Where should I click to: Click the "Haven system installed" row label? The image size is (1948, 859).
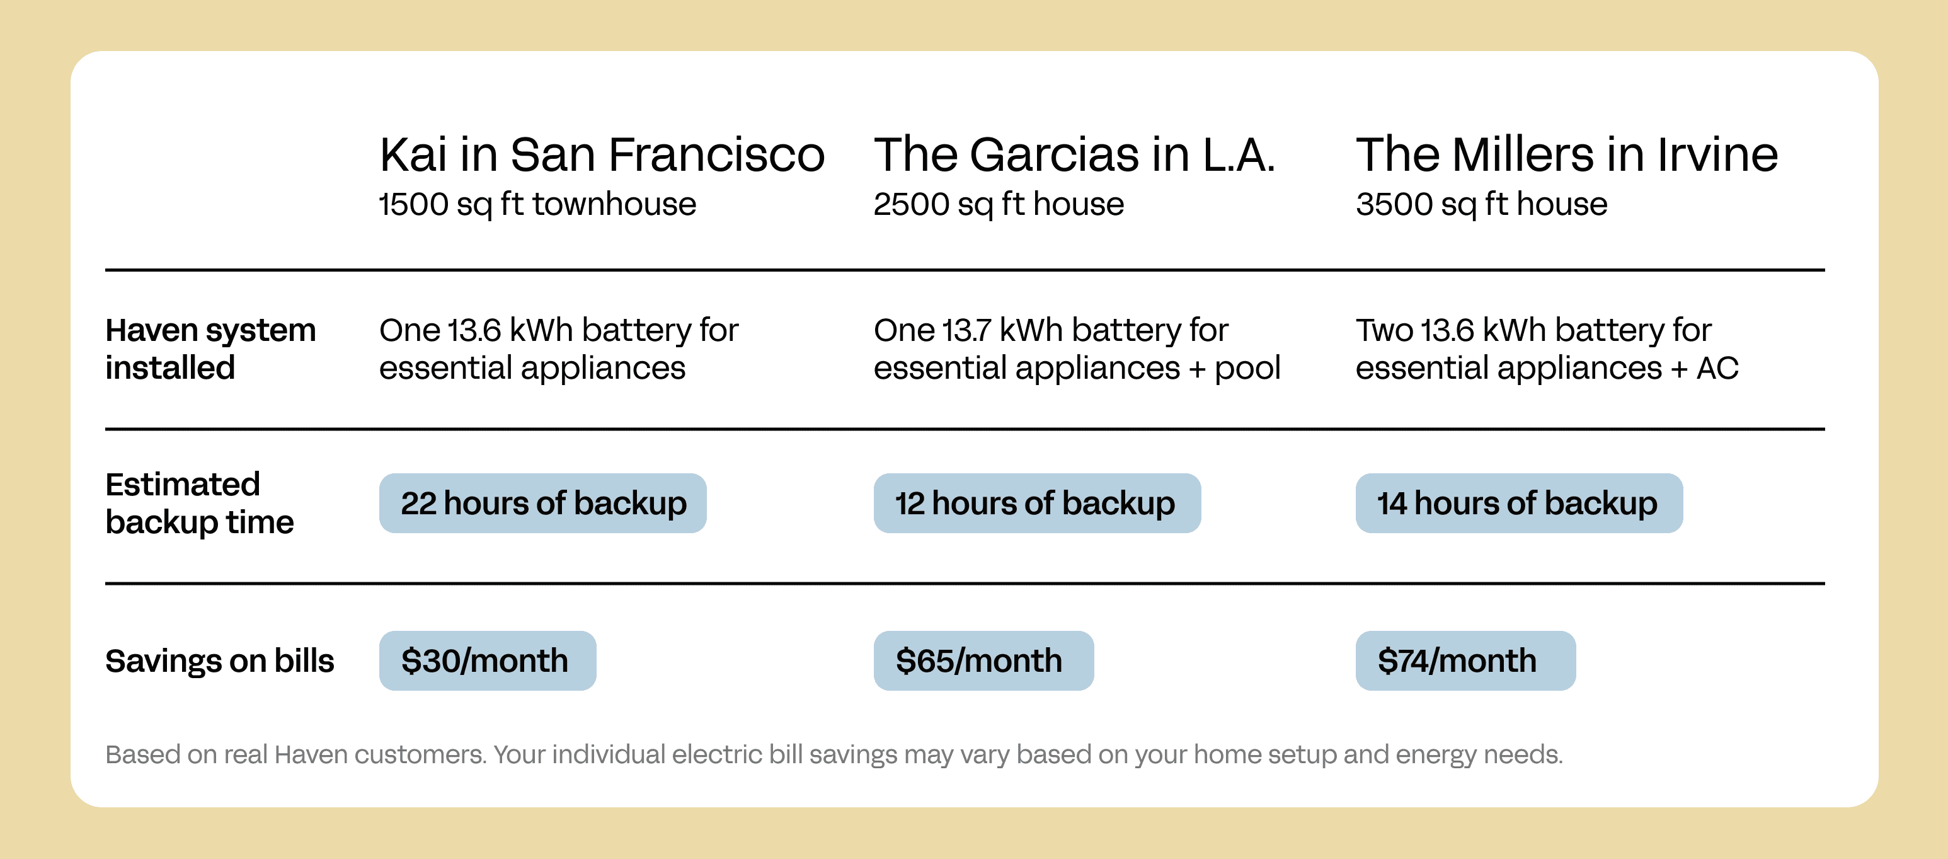click(210, 349)
